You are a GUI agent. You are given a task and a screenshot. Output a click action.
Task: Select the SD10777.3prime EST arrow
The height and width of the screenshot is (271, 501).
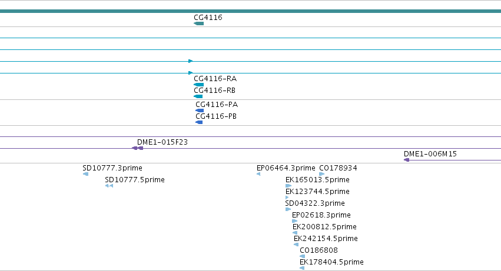coord(85,174)
